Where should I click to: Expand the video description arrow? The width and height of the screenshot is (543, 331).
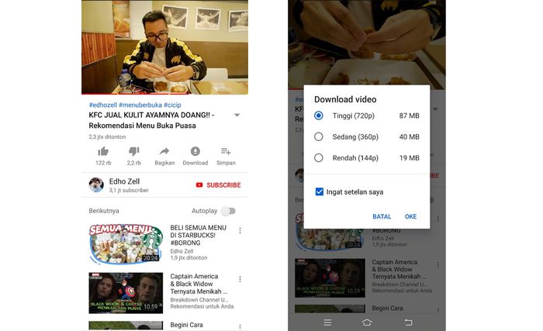point(237,115)
